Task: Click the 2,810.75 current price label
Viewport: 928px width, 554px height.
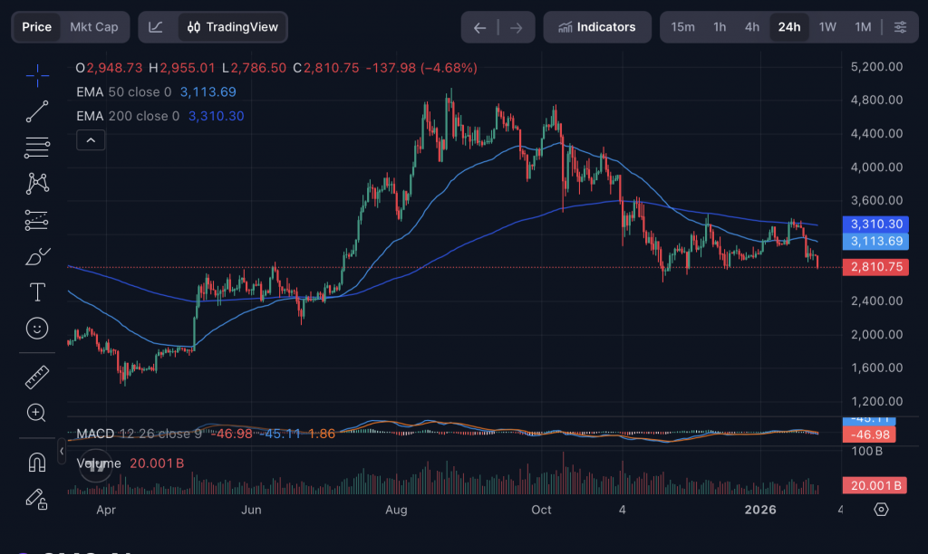Action: (875, 267)
